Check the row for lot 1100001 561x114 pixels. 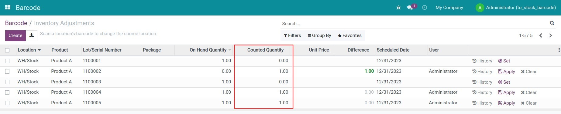(7, 61)
